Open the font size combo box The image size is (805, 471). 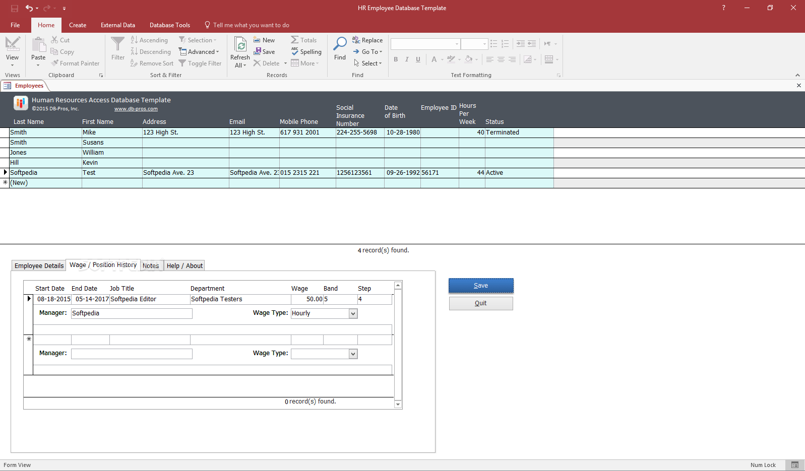pos(484,44)
